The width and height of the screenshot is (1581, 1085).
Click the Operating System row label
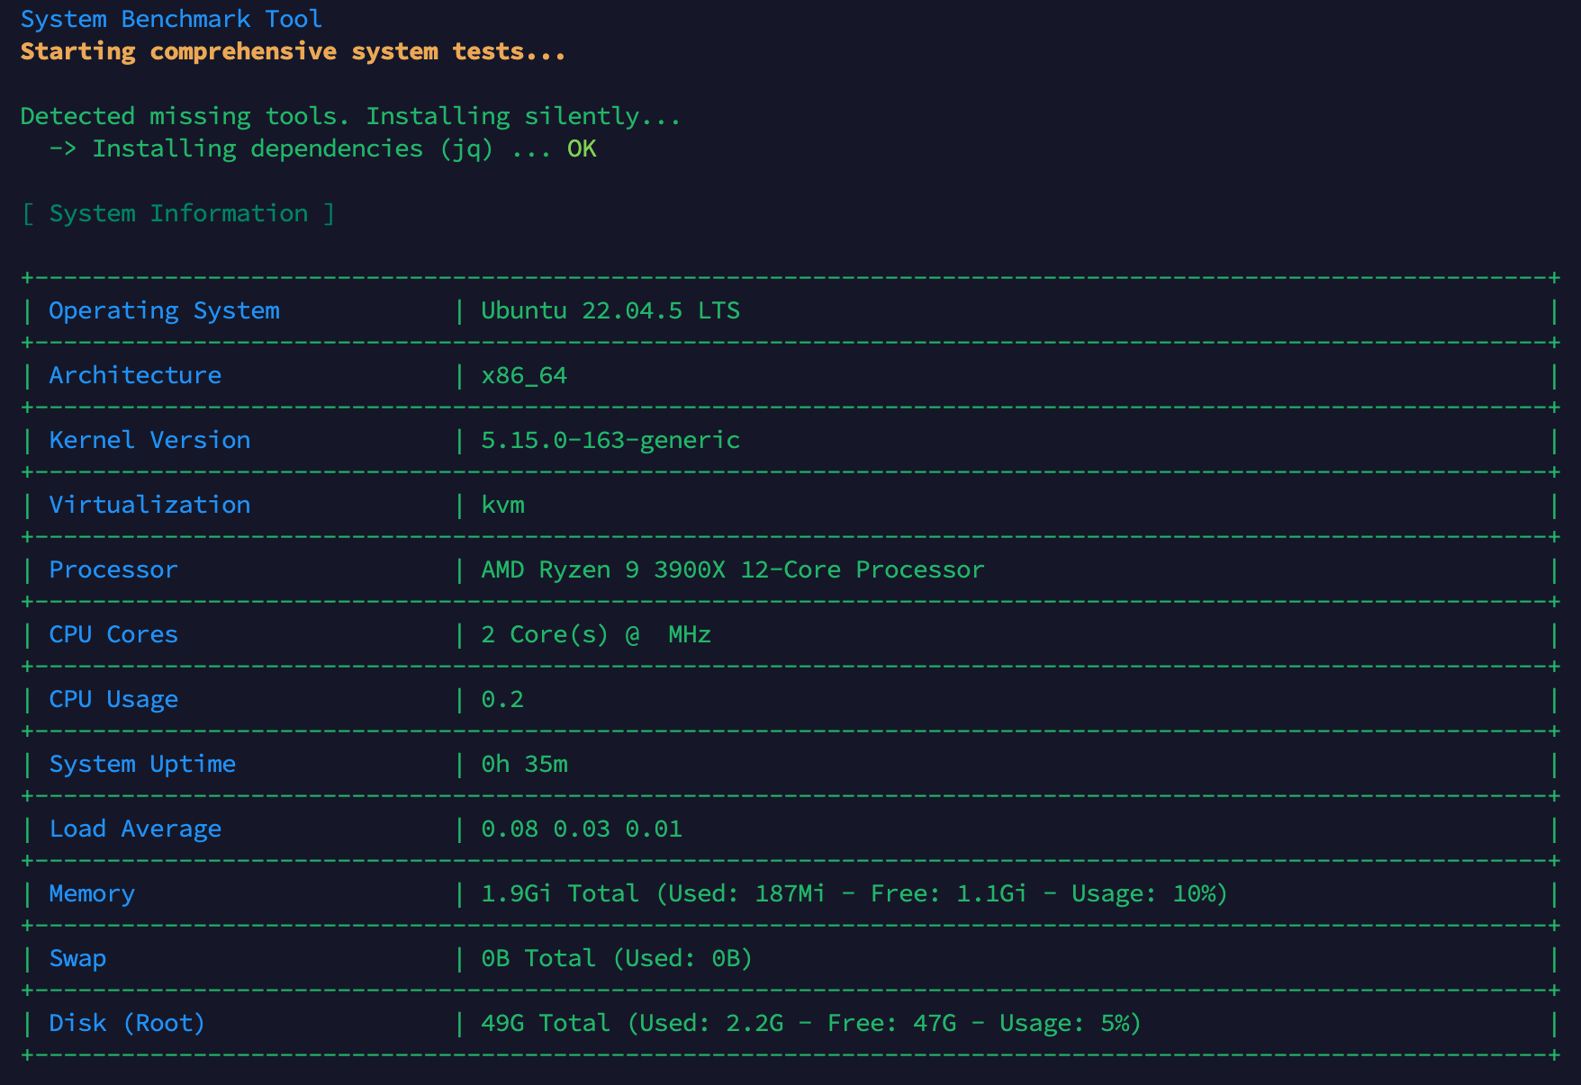164,310
